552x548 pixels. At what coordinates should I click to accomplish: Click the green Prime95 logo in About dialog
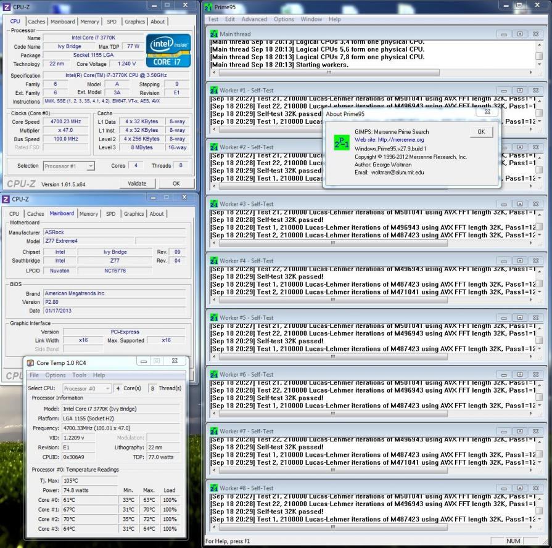[341, 142]
